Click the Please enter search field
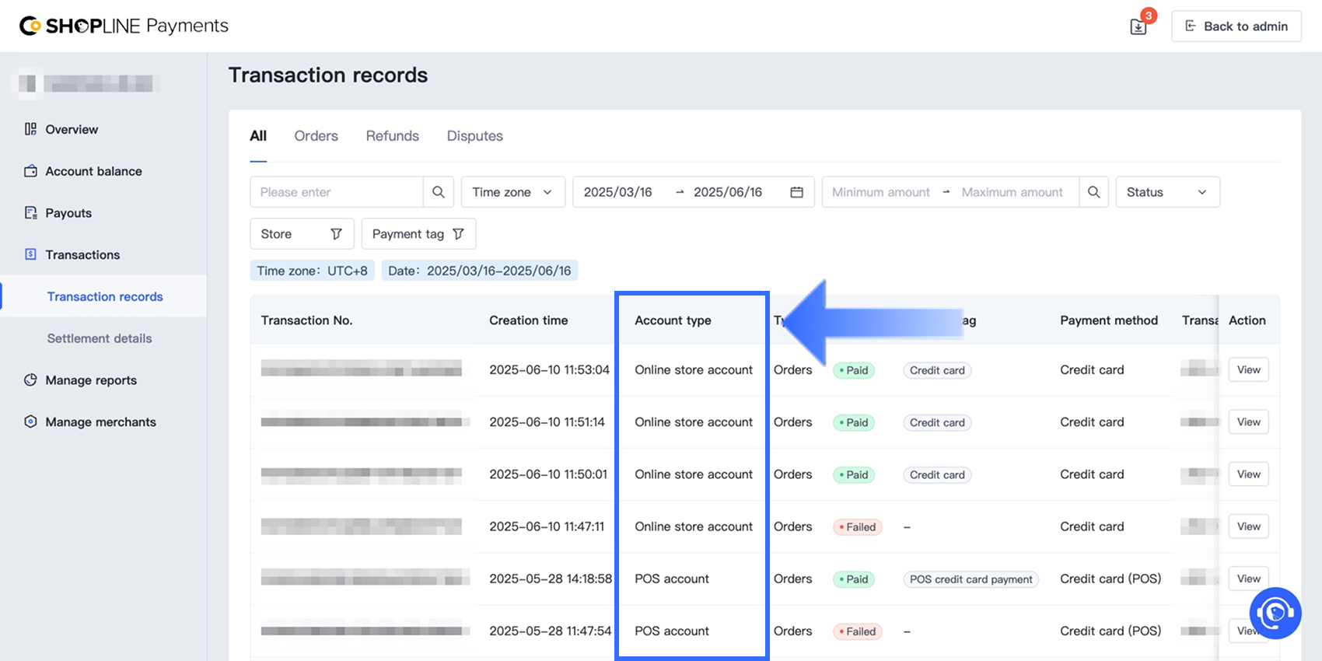The image size is (1322, 661). click(336, 192)
